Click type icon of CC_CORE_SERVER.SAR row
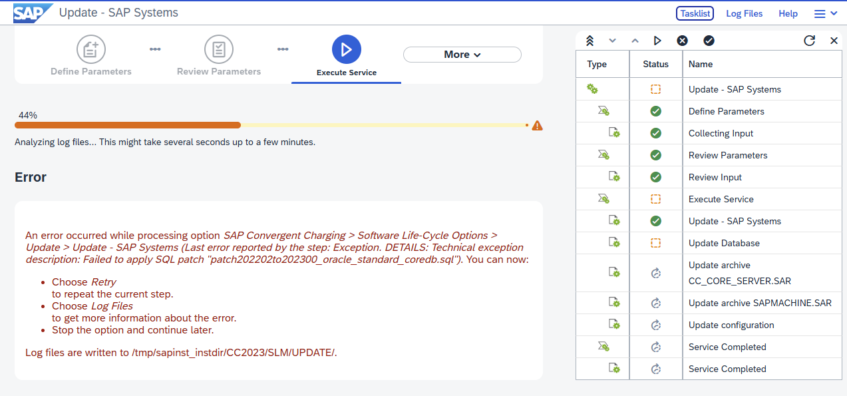The height and width of the screenshot is (396, 847). click(615, 272)
